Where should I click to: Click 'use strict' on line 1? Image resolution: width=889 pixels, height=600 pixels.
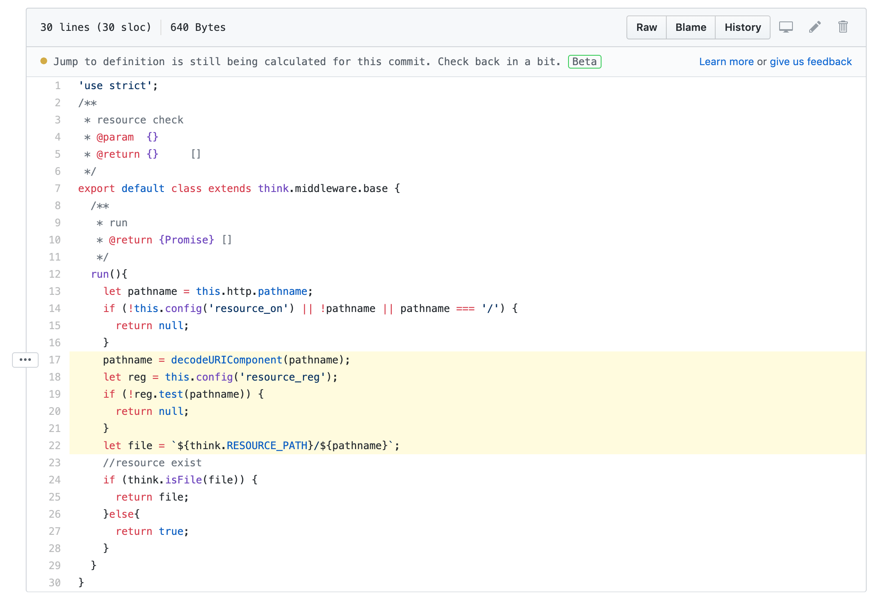[x=115, y=86]
